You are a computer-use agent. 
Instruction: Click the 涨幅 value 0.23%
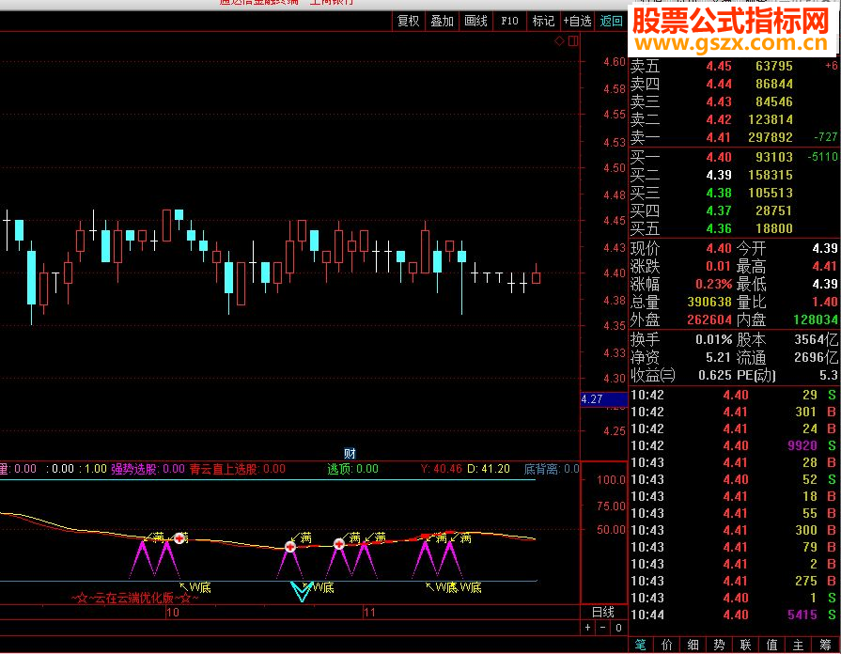pyautogui.click(x=714, y=284)
